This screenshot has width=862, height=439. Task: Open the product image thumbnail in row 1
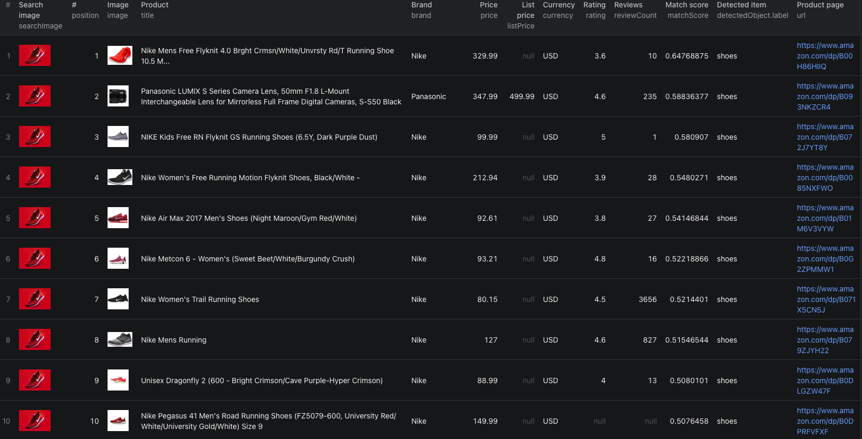120,55
